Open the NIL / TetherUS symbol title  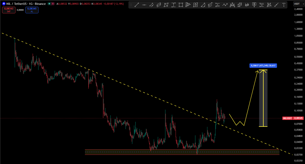26,4
